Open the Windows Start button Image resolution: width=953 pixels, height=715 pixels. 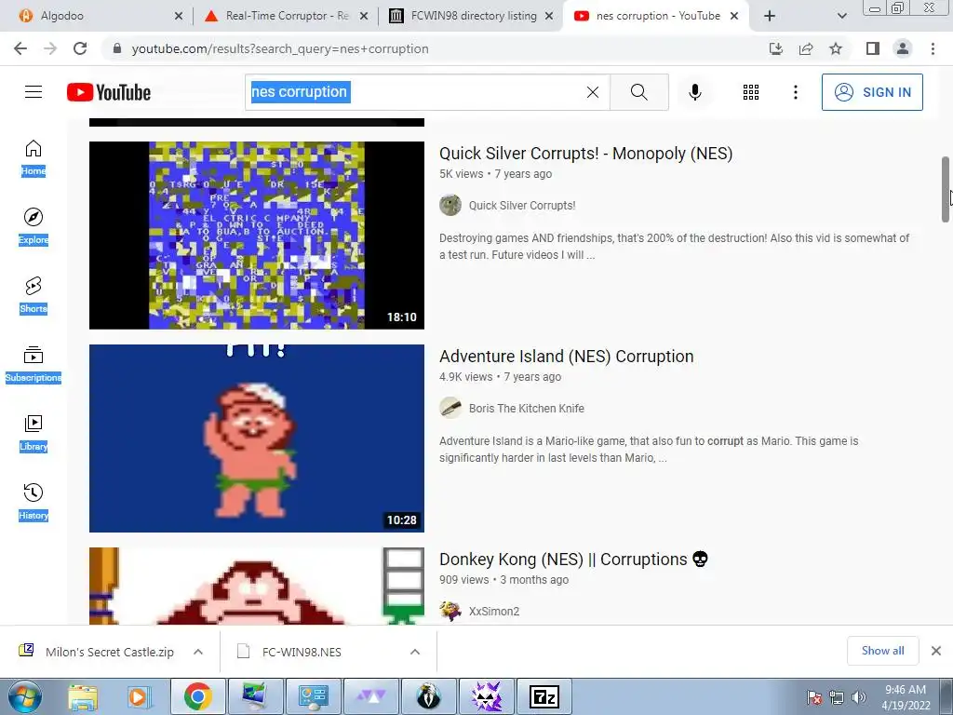tap(25, 696)
